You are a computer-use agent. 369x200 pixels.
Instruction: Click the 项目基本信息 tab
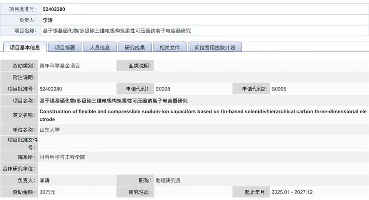pyautogui.click(x=25, y=47)
